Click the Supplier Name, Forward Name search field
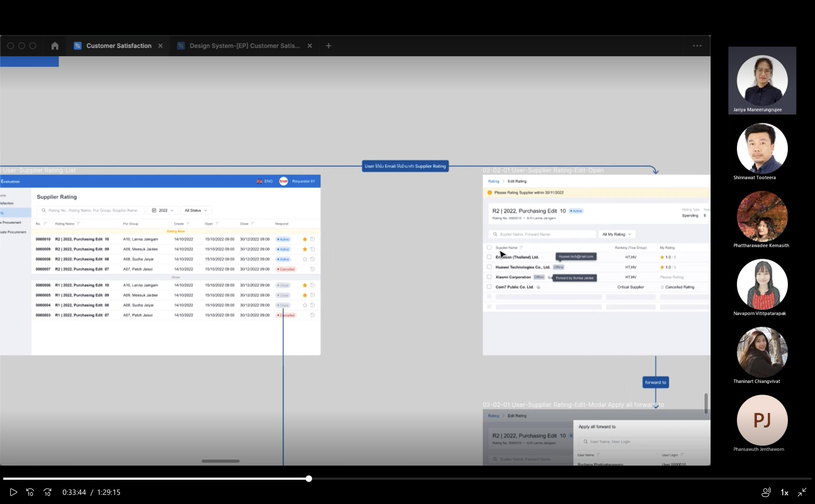This screenshot has height=504, width=815. [542, 234]
